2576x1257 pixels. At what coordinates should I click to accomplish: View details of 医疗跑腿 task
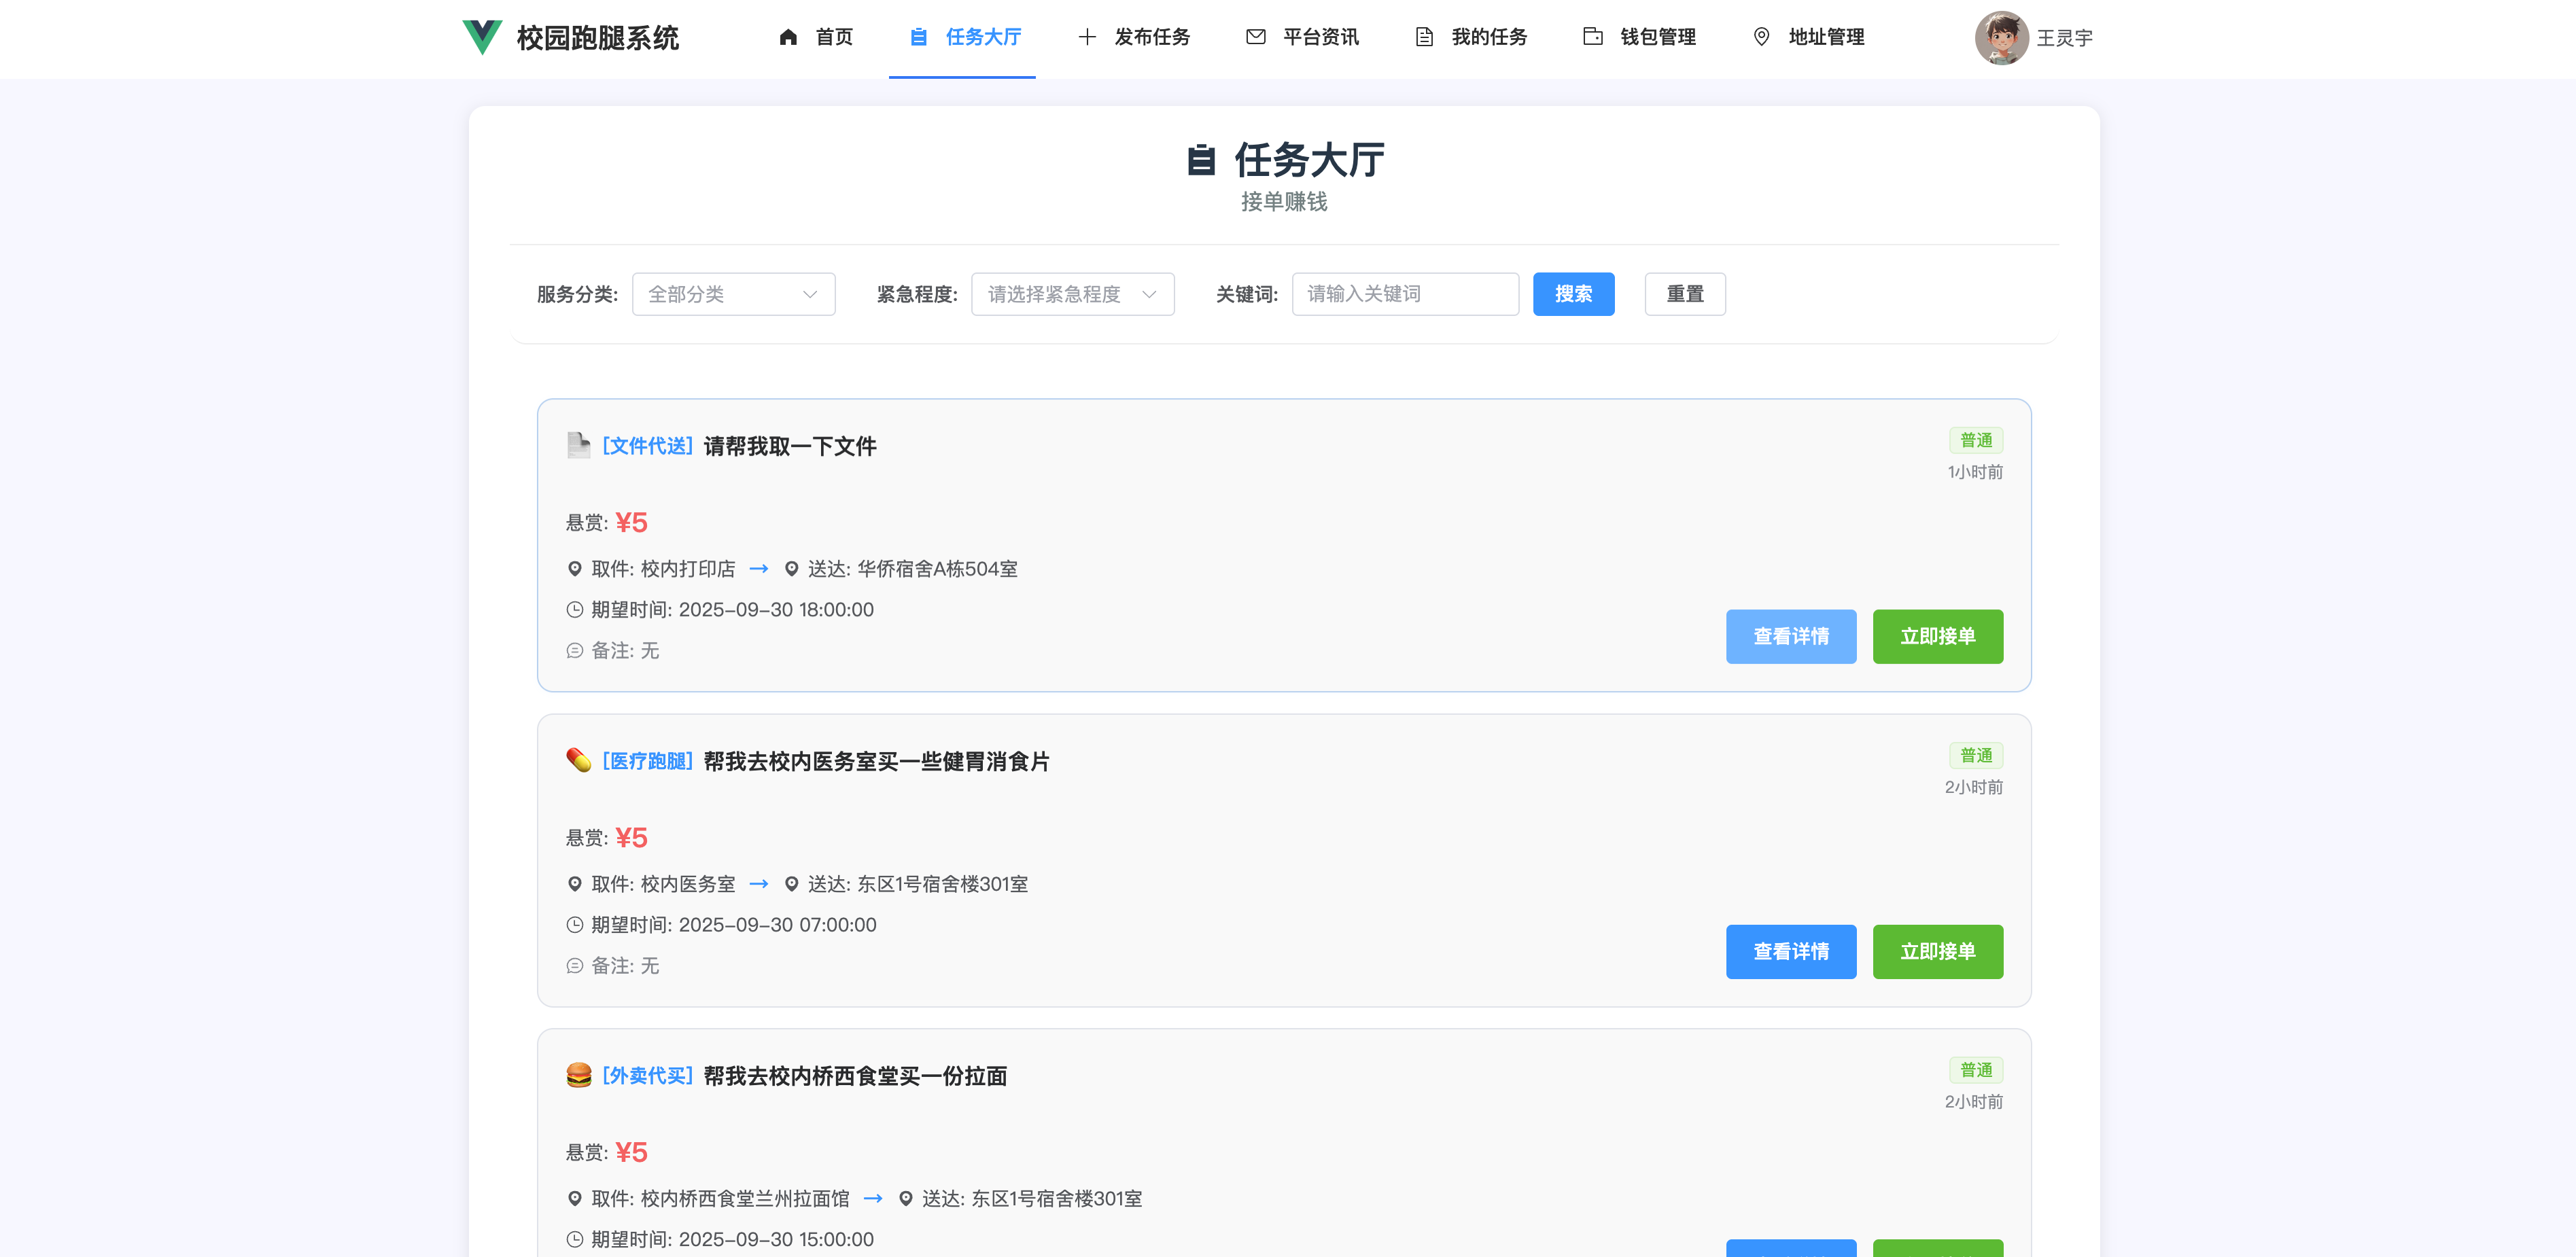[1790, 951]
